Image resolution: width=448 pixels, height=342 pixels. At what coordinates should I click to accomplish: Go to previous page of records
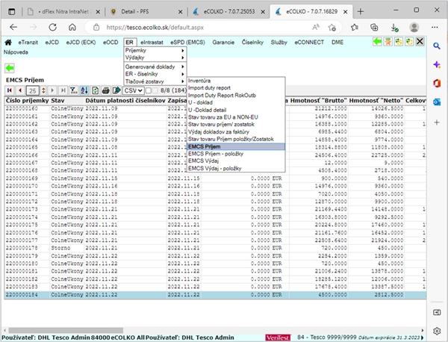(x=20, y=90)
